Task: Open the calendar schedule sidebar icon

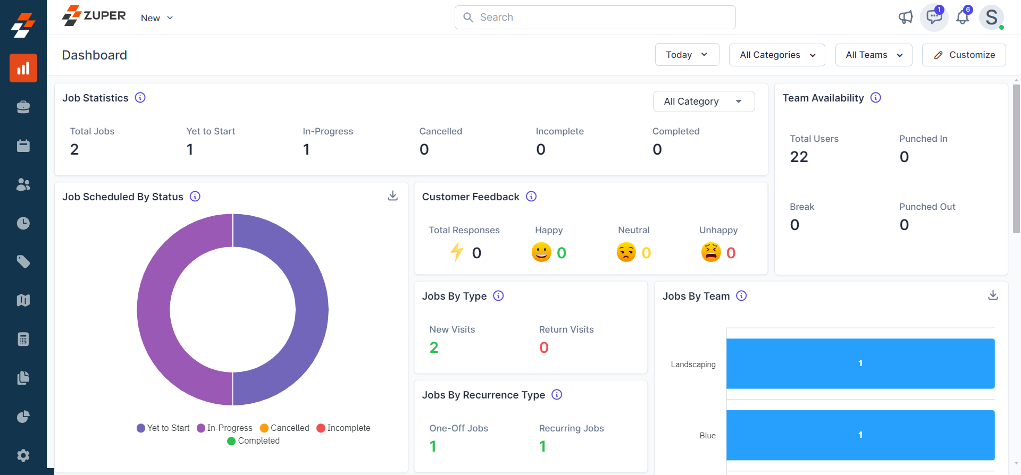Action: [23, 146]
